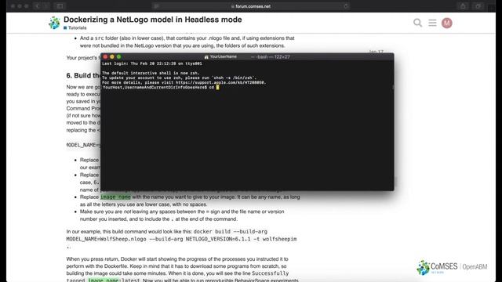Click the docker build --build-arg command text
The height and width of the screenshot is (282, 502).
[x=230, y=232]
